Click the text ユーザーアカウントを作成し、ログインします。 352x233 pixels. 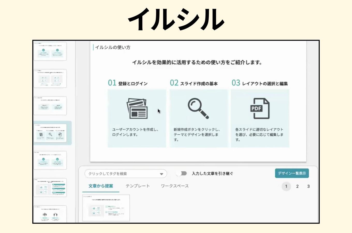(x=135, y=132)
